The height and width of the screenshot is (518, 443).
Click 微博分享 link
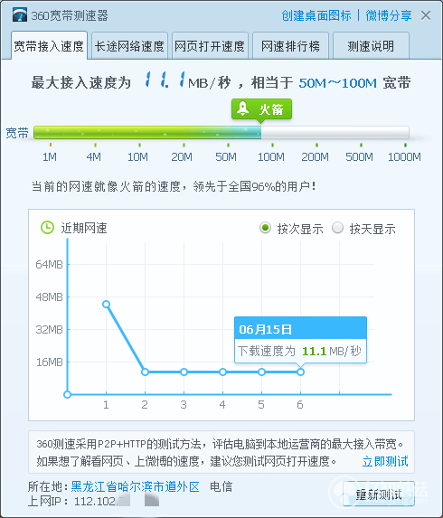tap(389, 15)
